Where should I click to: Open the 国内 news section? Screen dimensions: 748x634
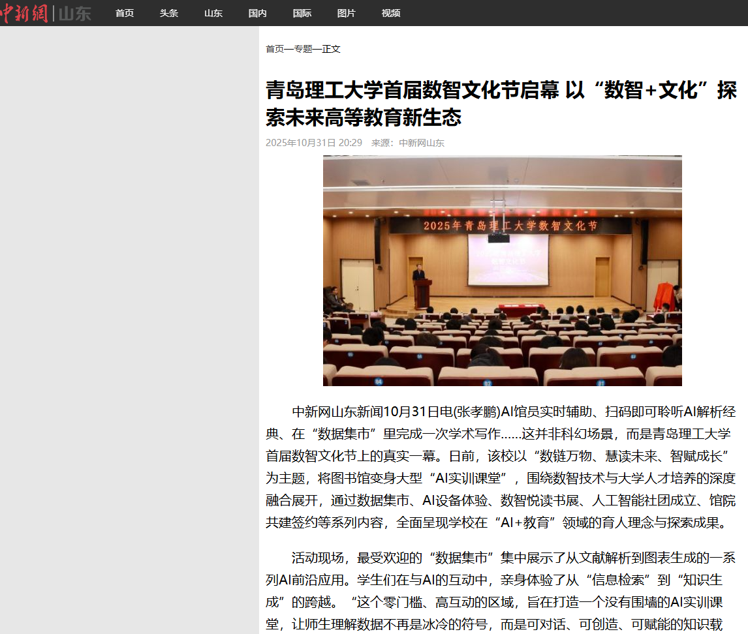(258, 13)
